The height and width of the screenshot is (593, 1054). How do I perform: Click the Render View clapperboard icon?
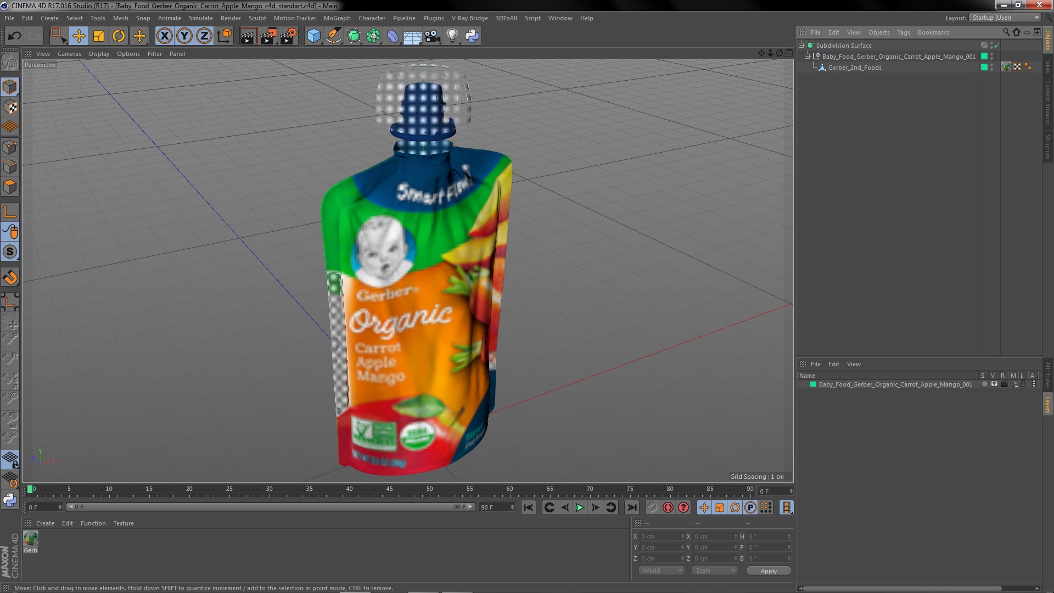248,36
